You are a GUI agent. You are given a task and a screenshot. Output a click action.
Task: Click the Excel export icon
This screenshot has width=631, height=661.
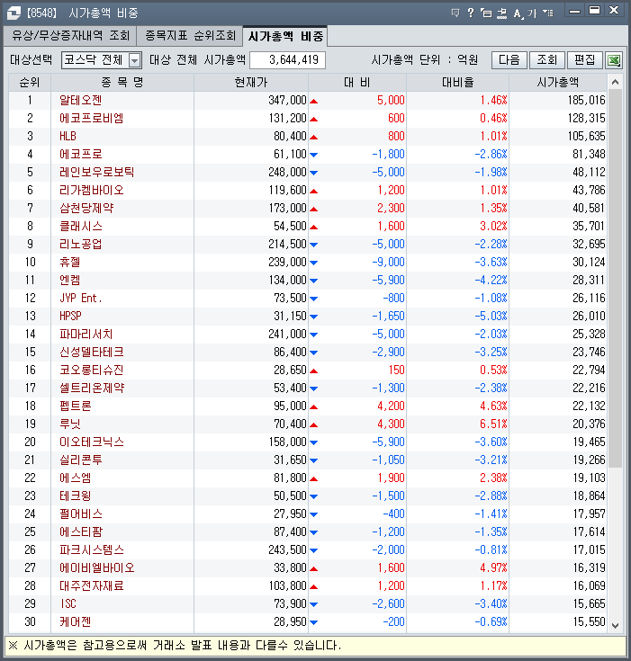pos(614,60)
